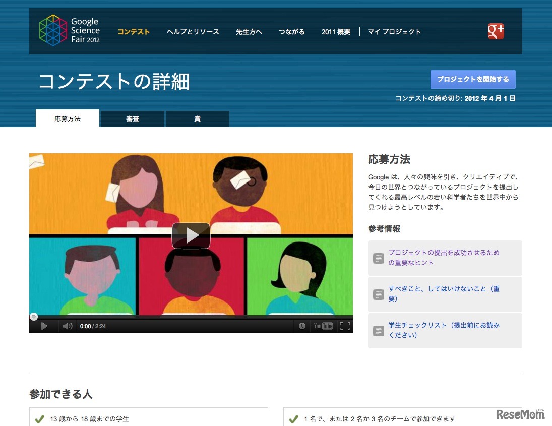
Task: Open 学生チェックリスト link
Action: (444, 330)
